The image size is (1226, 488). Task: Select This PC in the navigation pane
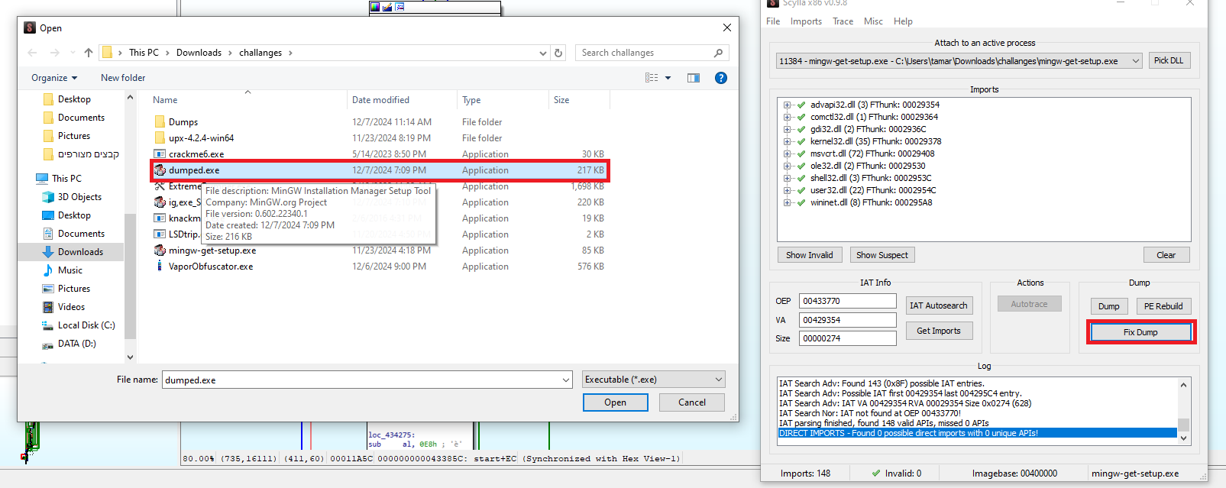coord(66,179)
